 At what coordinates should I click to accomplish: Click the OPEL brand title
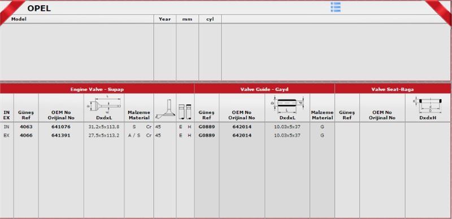(x=39, y=8)
